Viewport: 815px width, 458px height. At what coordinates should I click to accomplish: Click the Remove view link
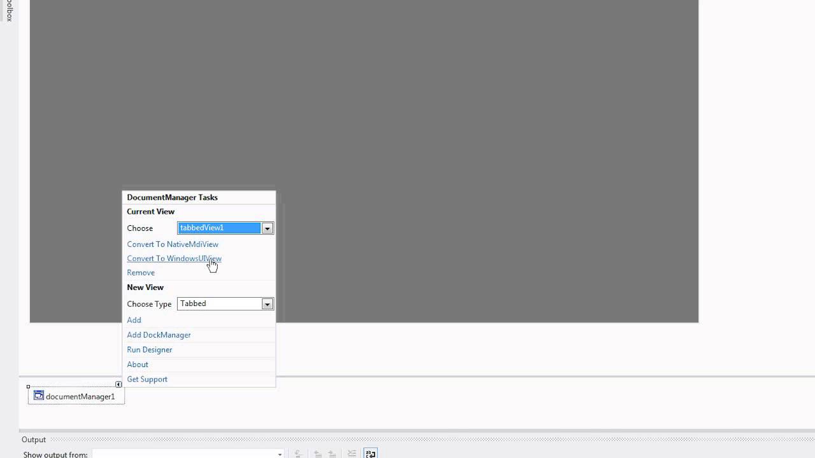click(141, 272)
